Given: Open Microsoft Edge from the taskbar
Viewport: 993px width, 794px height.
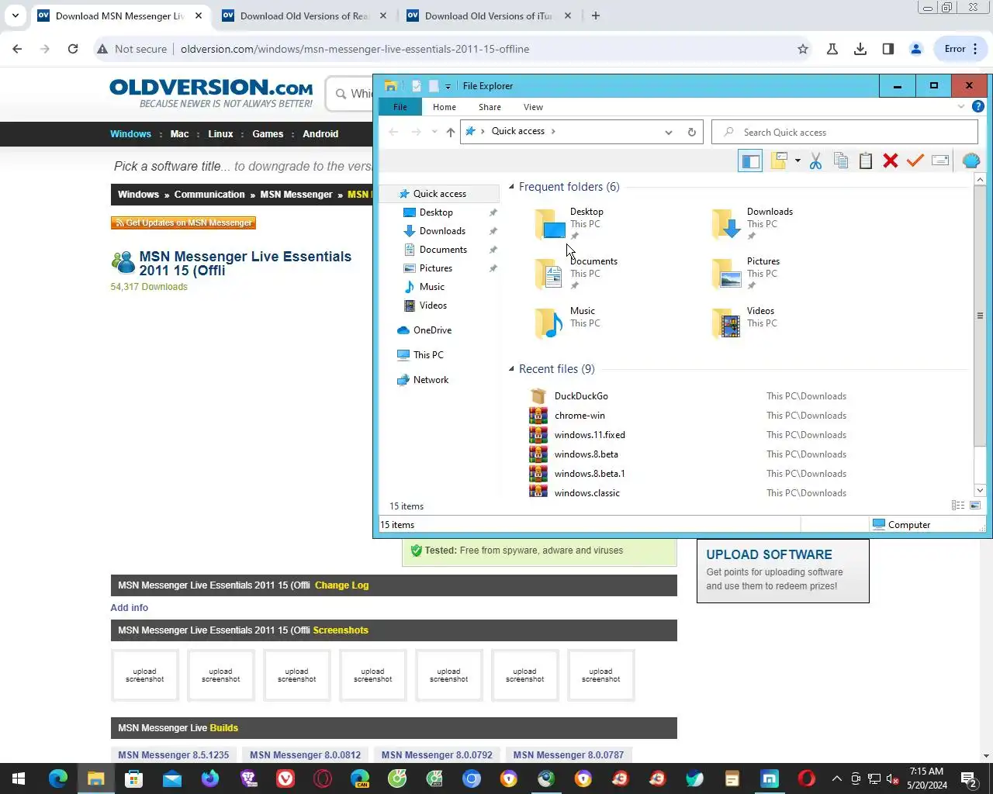Looking at the screenshot, I should click(58, 778).
